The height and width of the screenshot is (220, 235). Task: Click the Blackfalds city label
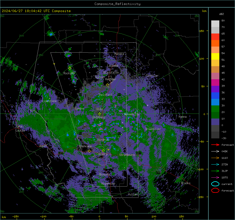point(111,72)
